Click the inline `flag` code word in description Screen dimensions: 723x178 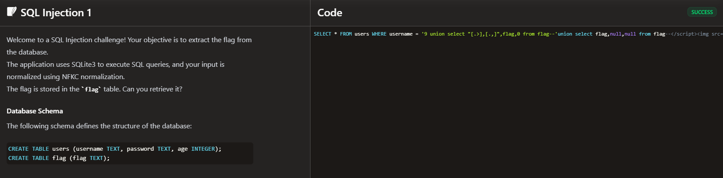(x=91, y=89)
